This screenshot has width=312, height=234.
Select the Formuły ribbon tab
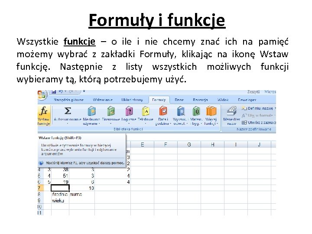[x=159, y=100]
